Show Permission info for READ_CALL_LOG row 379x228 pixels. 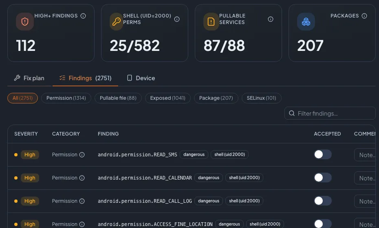pyautogui.click(x=82, y=201)
